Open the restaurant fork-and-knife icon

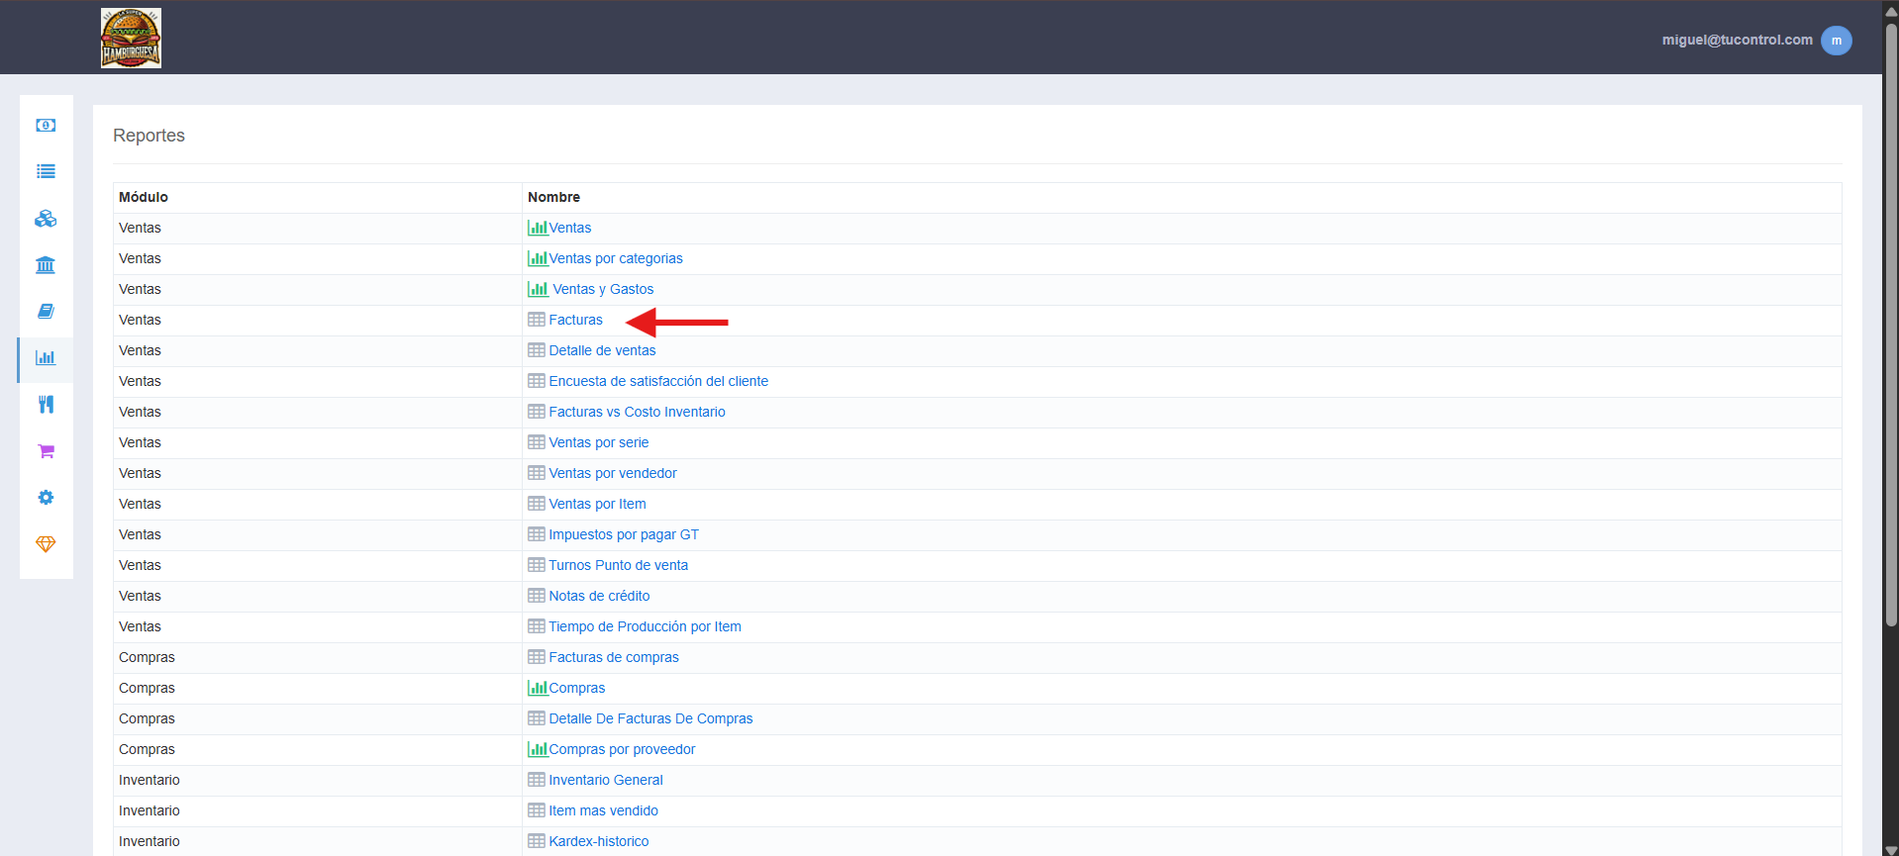(46, 404)
